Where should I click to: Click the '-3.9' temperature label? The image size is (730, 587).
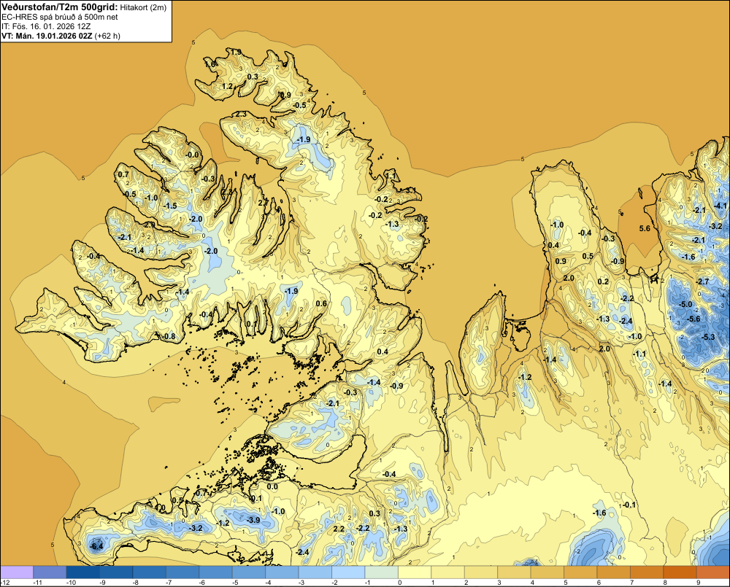pos(253,520)
